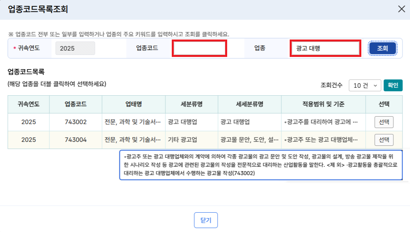Screen dimensions: 410x232
Task: Click the 업종코드 column header
Action: click(x=76, y=104)
